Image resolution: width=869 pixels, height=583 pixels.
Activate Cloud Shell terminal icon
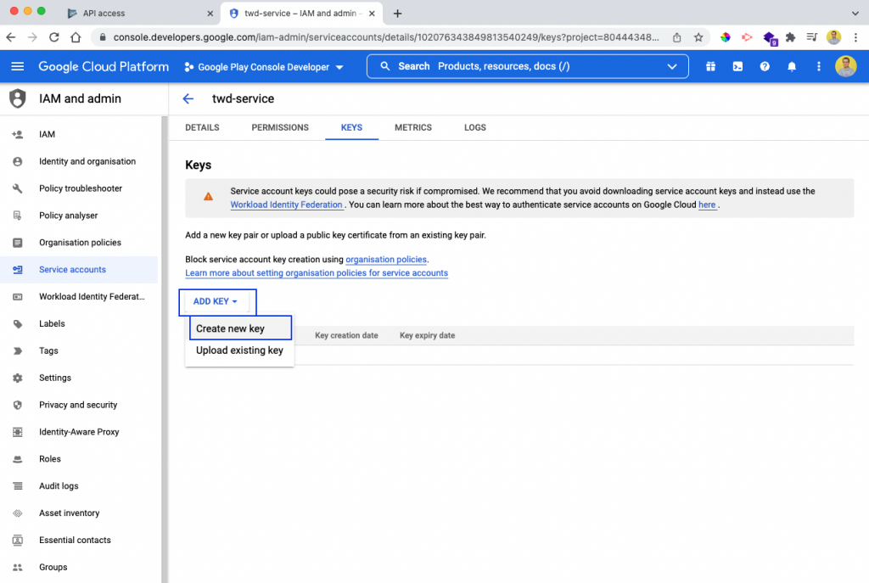pyautogui.click(x=737, y=66)
